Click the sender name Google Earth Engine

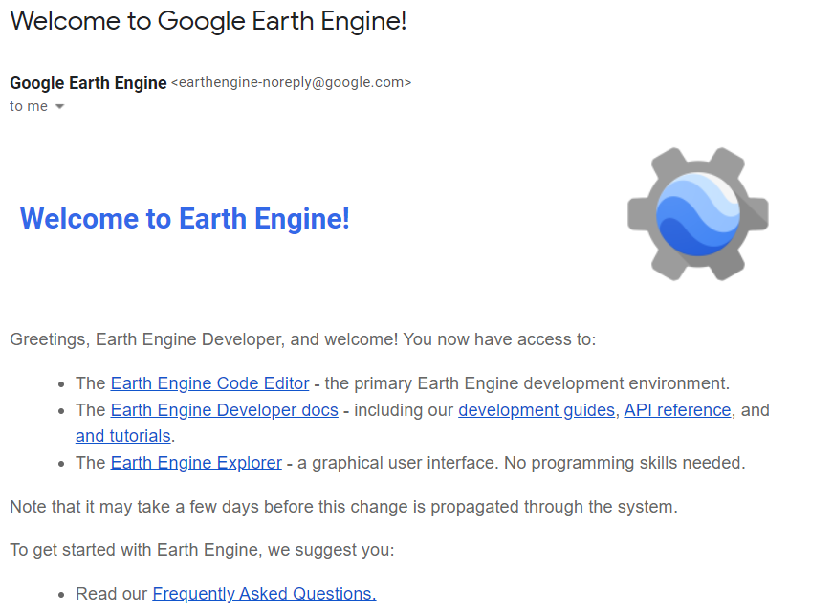pos(88,83)
